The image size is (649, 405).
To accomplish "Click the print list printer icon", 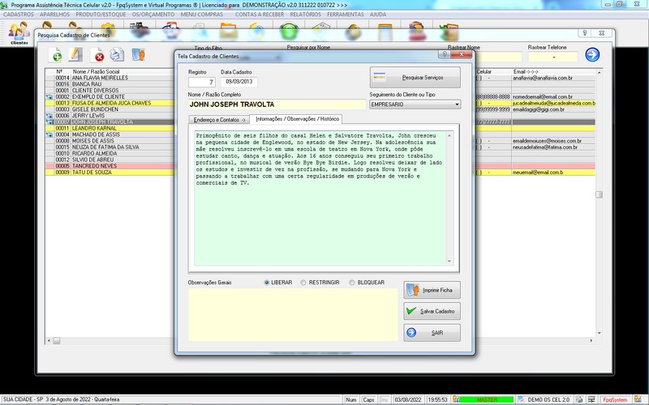I will (x=117, y=54).
